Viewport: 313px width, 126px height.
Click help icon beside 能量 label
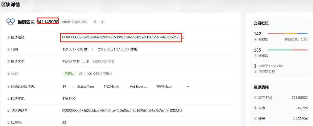255,118
